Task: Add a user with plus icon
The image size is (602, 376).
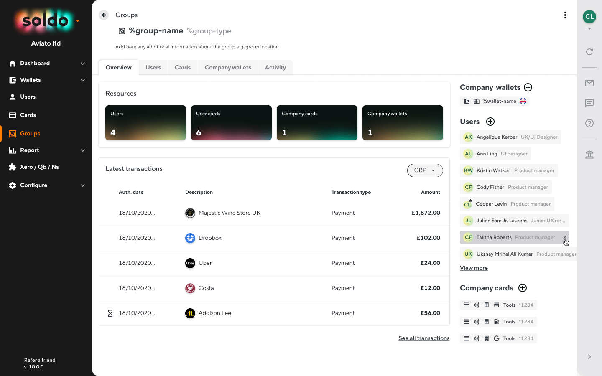Action: [x=490, y=122]
